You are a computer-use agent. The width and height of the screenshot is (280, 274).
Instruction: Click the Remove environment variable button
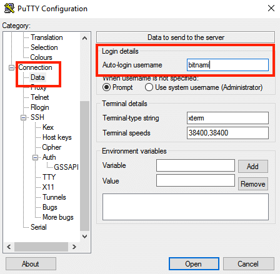[x=253, y=184]
